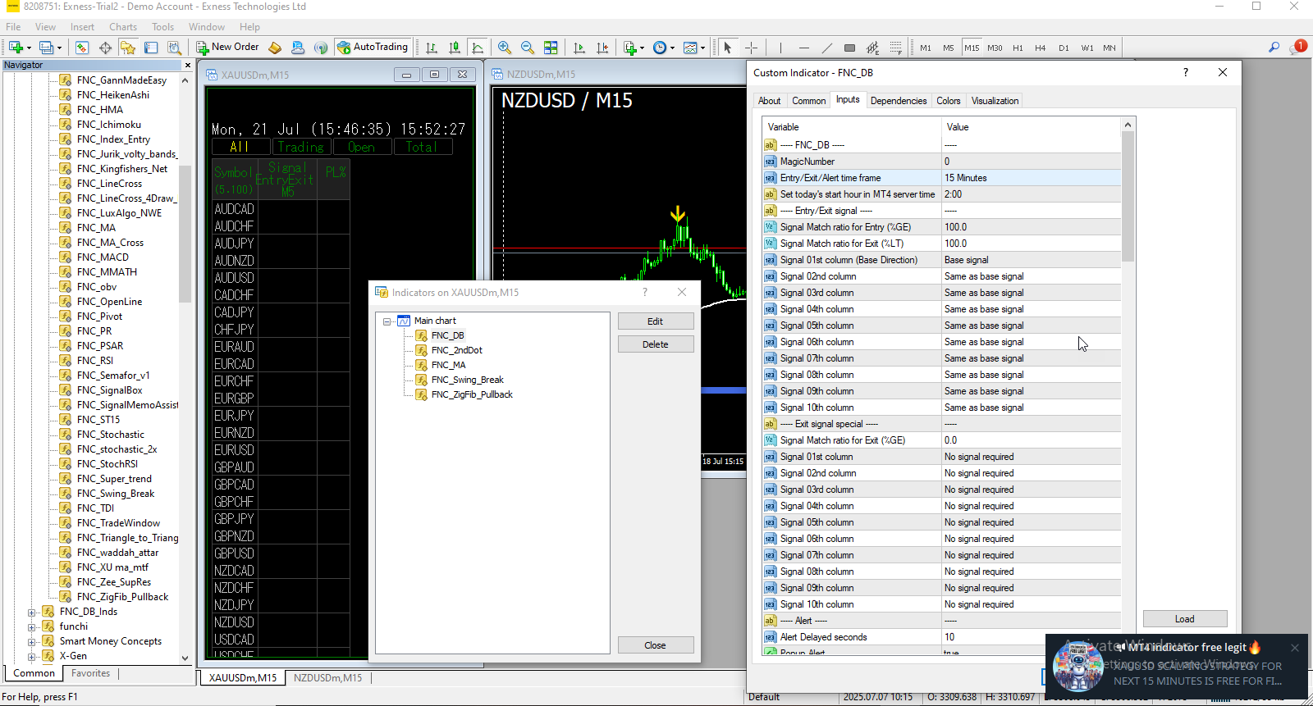Switch chart to H1 timeframe
Viewport: 1313px width, 706px height.
tap(1018, 48)
